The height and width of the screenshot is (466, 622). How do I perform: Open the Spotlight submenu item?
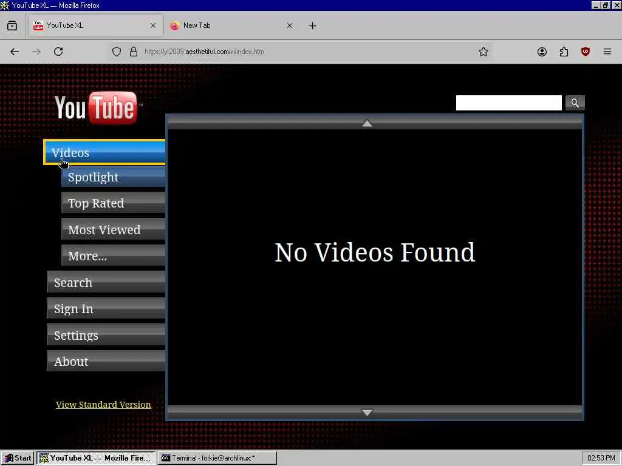click(x=114, y=177)
